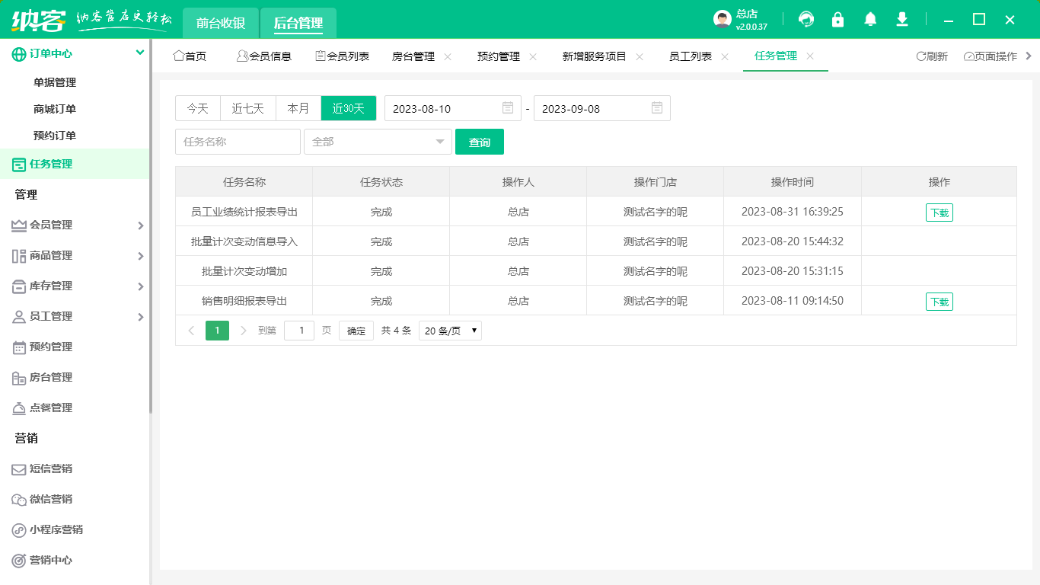Viewport: 1040px width, 585px height.
Task: Open the end date calendar icon
Action: (x=657, y=108)
